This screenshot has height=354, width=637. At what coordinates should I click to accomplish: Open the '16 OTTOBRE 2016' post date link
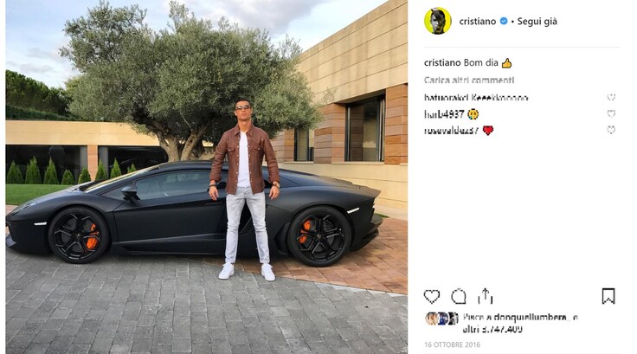click(x=452, y=344)
